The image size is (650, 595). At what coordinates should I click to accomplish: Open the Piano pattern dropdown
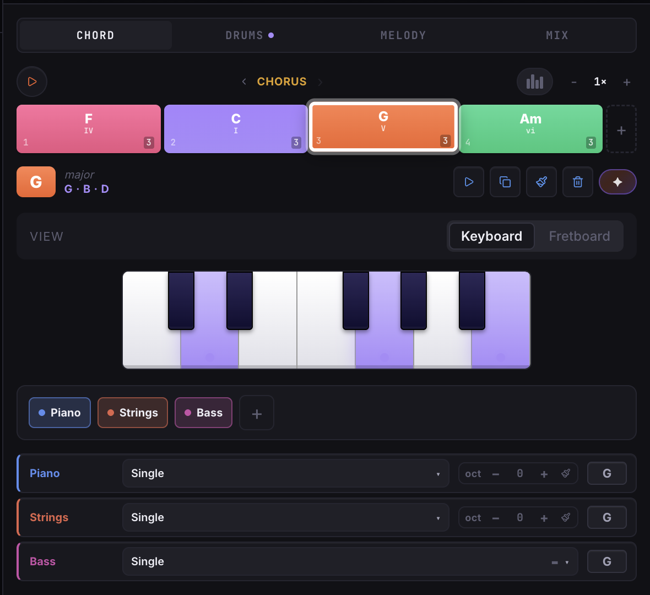[286, 473]
